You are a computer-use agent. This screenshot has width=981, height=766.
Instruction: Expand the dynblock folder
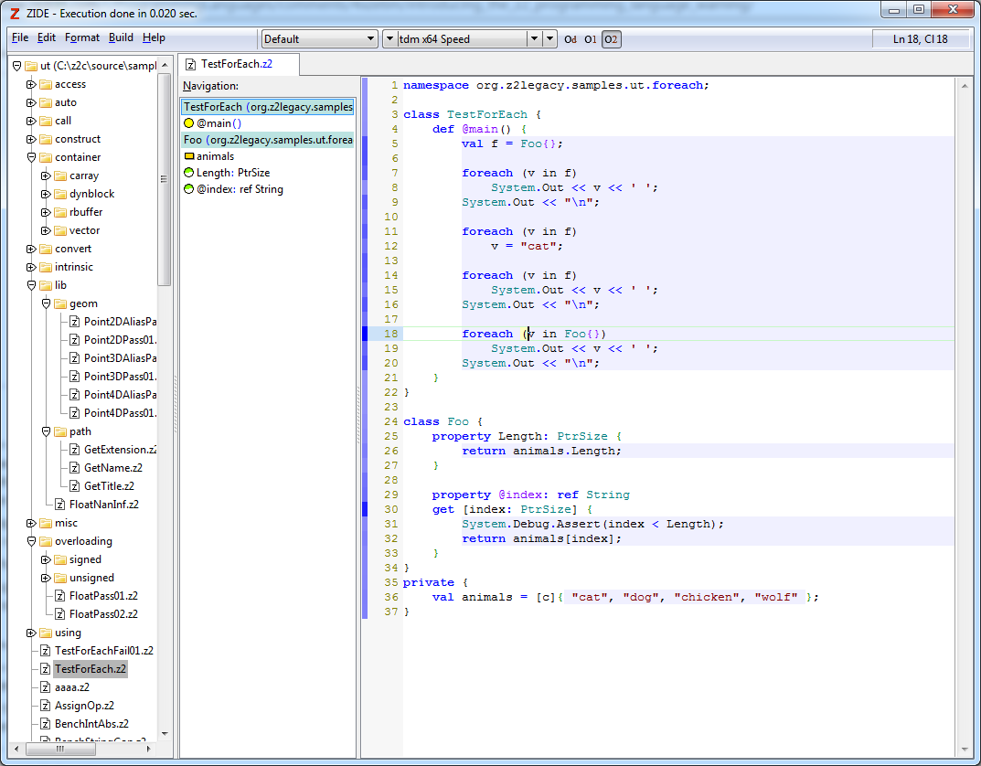pos(46,194)
